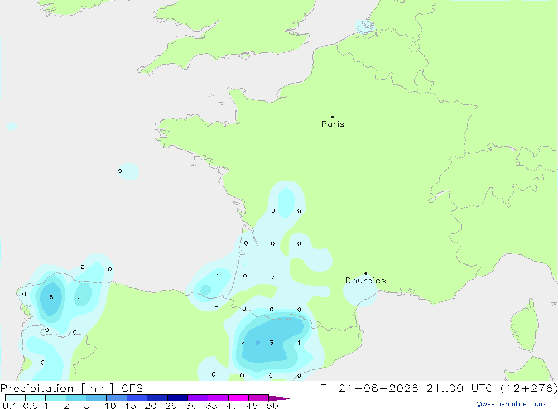Click the '25' legend scale label
Image resolution: width=558 pixels, height=409 pixels.
(x=171, y=406)
